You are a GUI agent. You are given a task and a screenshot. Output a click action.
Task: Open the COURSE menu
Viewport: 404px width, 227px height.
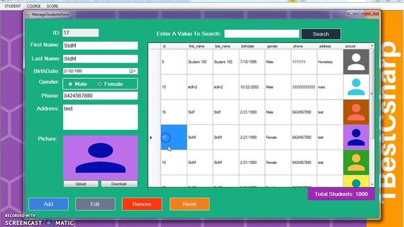pos(33,6)
